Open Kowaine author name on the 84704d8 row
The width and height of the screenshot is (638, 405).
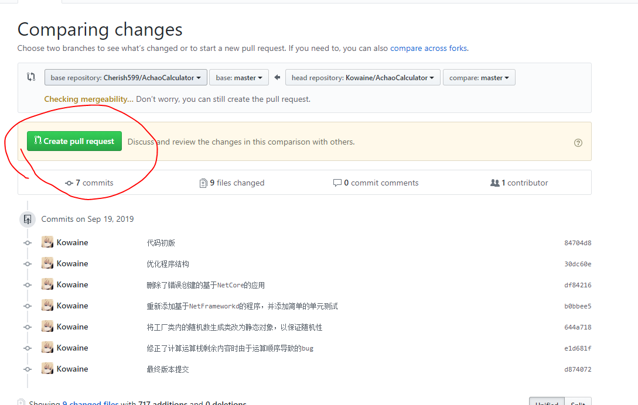[x=73, y=242]
